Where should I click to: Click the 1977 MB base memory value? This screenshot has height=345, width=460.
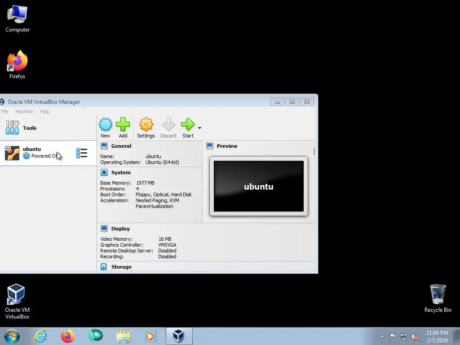click(x=145, y=183)
